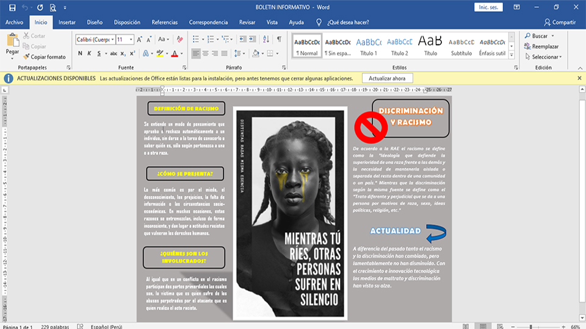This screenshot has height=329, width=586.
Task: Click the Actualizar ahora button
Action: tap(387, 79)
